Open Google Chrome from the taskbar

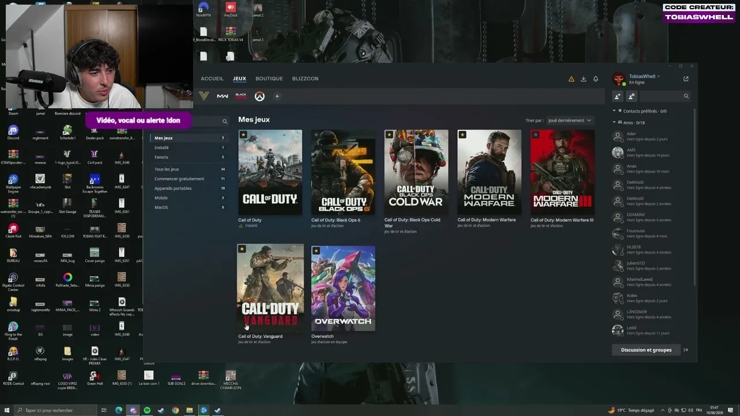tap(175, 410)
